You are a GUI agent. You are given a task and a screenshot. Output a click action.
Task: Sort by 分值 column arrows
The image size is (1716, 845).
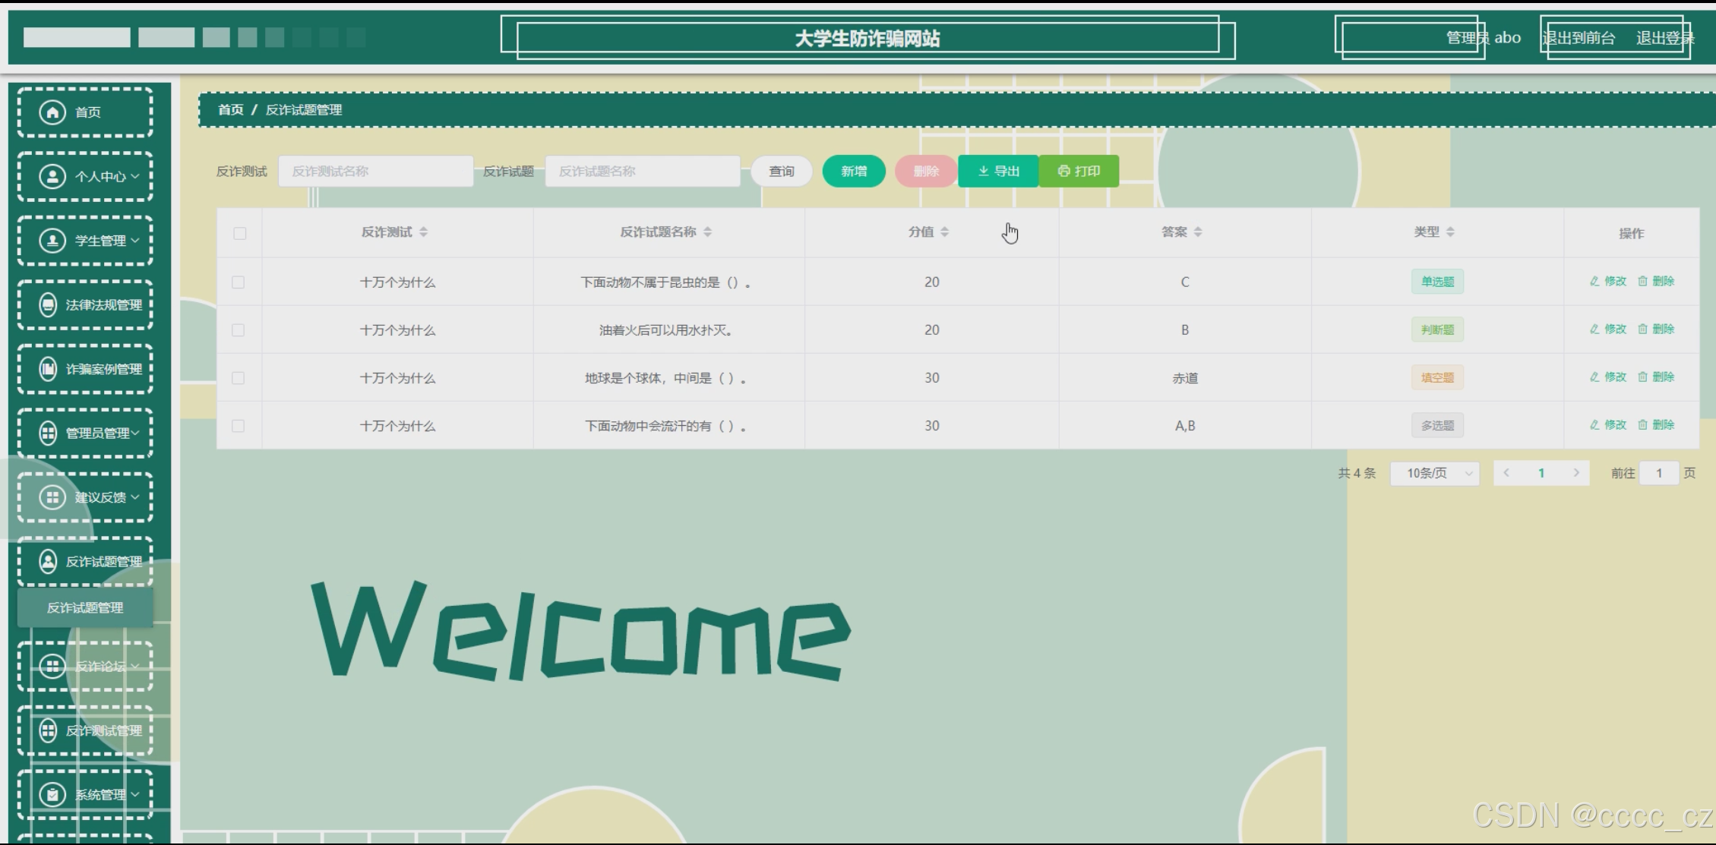pyautogui.click(x=944, y=232)
